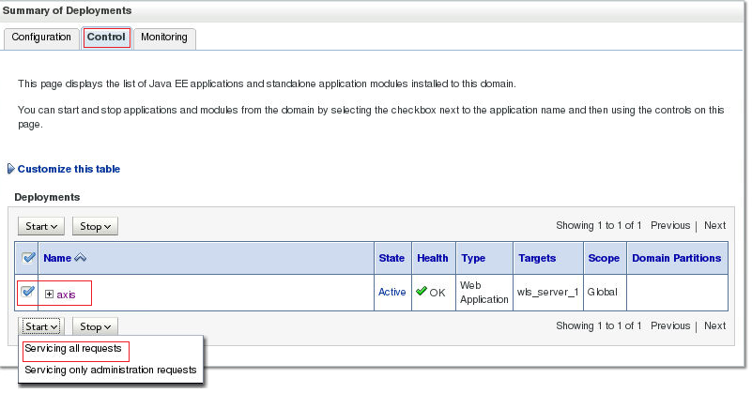Image resolution: width=752 pixels, height=393 pixels.
Task: Sort by Targets column header
Action: point(537,258)
